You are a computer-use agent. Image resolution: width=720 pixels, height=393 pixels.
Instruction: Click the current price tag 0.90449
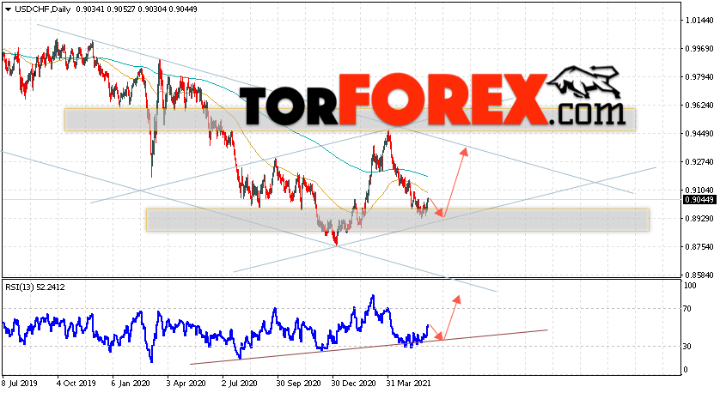[699, 199]
